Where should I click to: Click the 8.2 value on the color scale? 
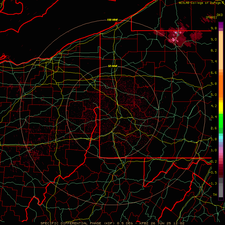pos(214,50)
